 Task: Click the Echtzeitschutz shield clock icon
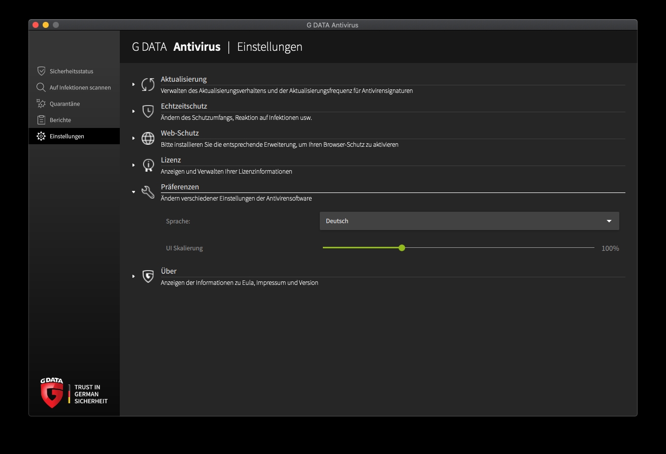148,111
